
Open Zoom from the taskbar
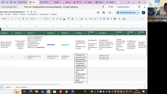point(73,92)
